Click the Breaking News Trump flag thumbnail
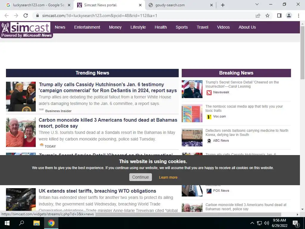The width and height of the screenshot is (305, 229). [192, 89]
